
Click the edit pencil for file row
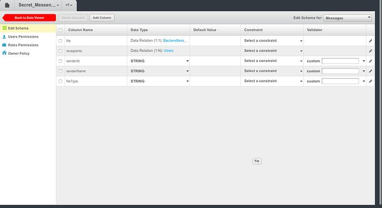point(370,41)
